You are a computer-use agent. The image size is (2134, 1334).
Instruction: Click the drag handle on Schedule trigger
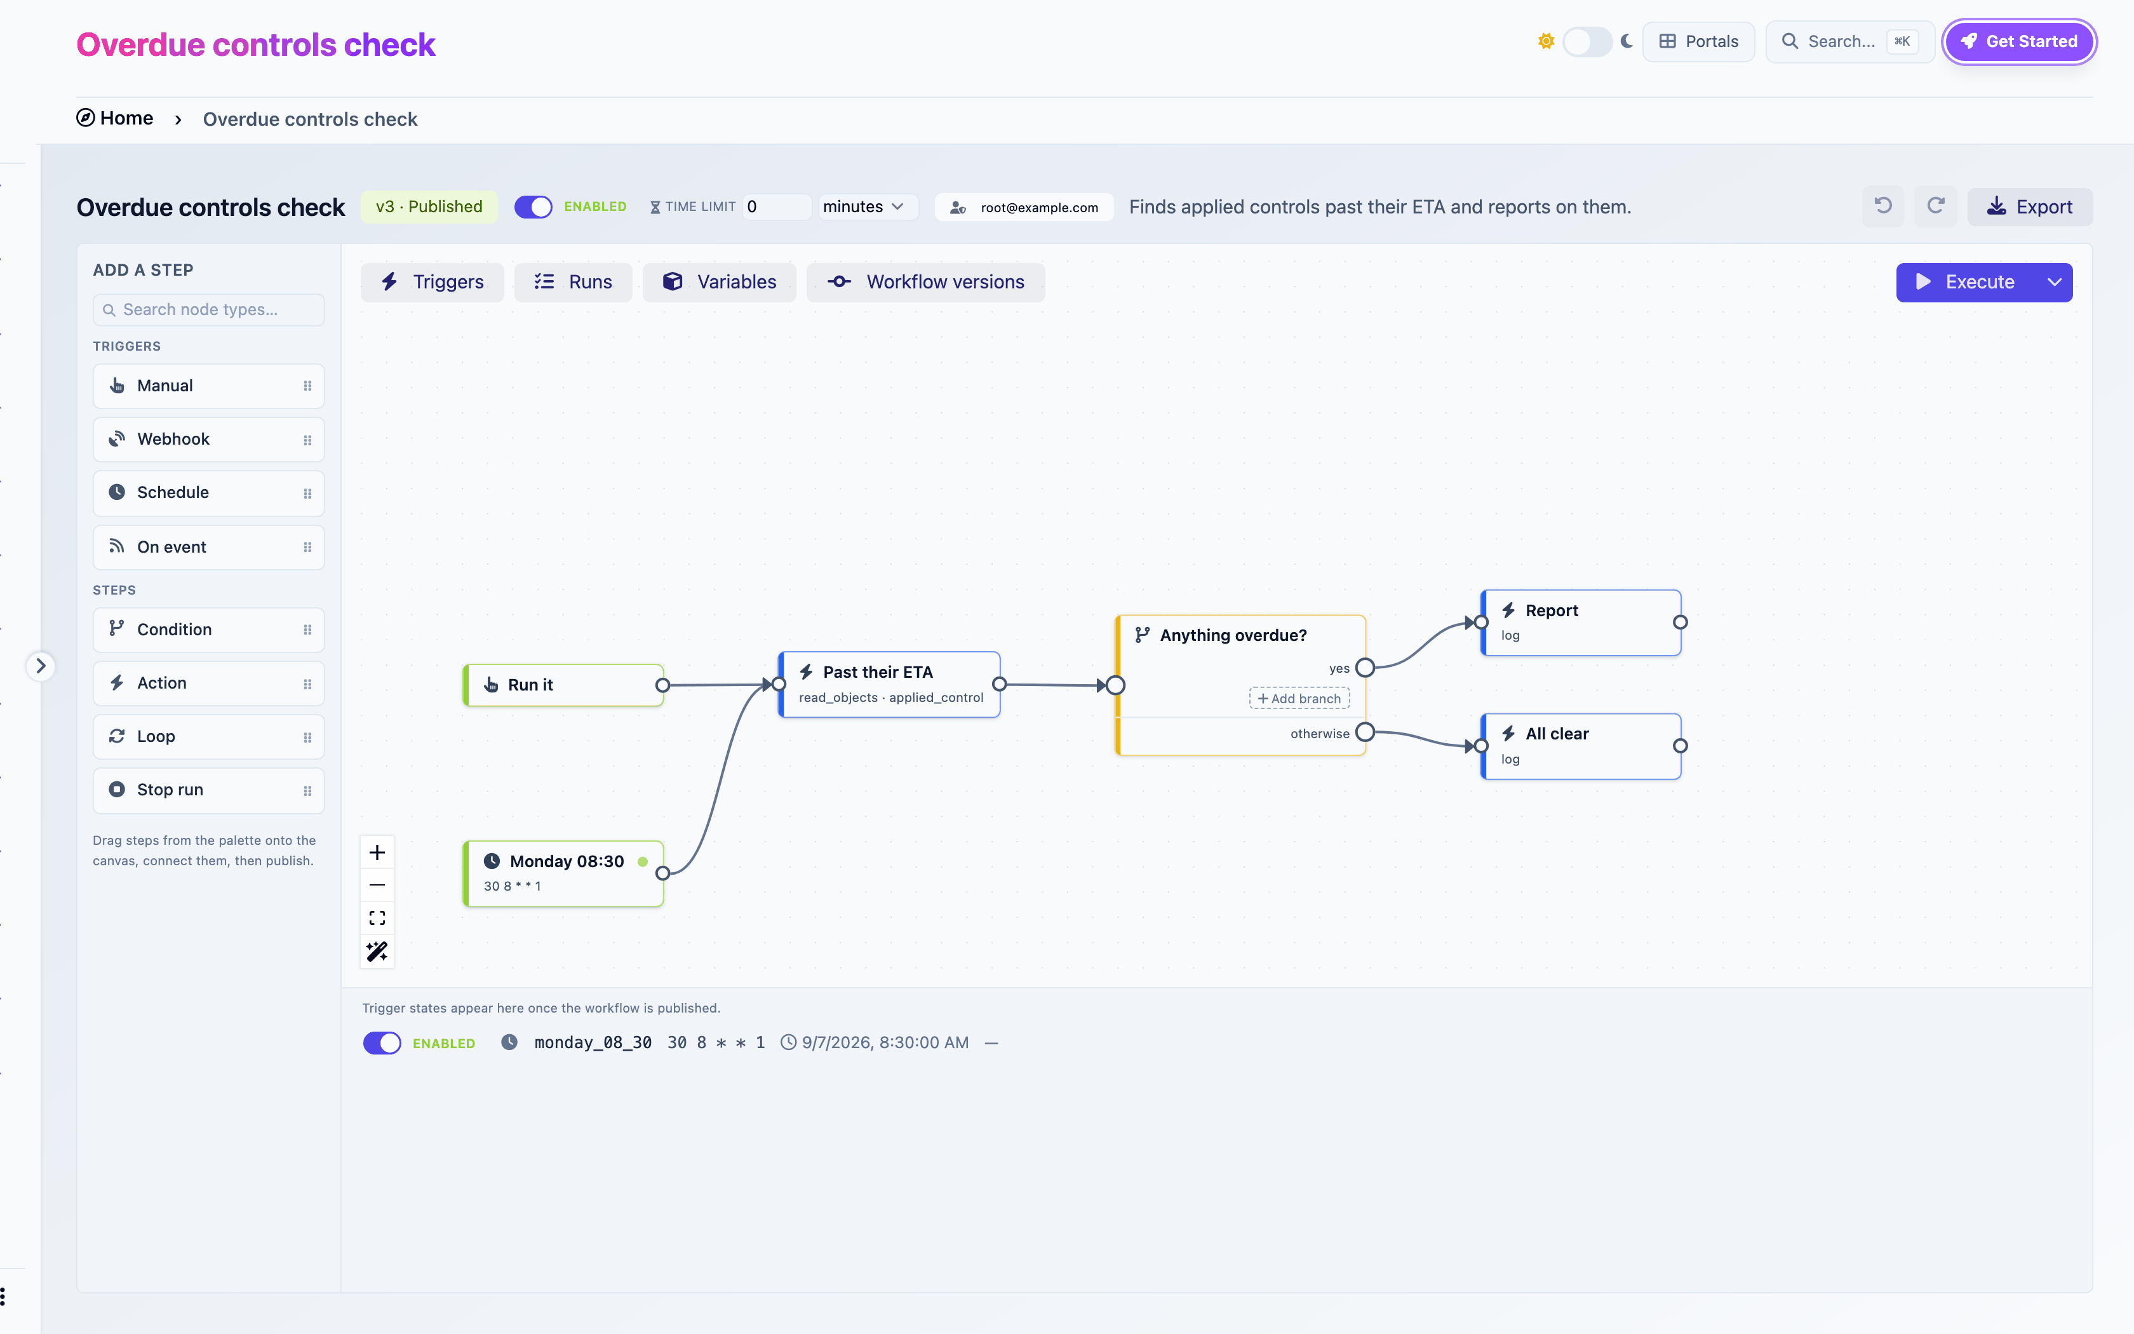(x=308, y=494)
